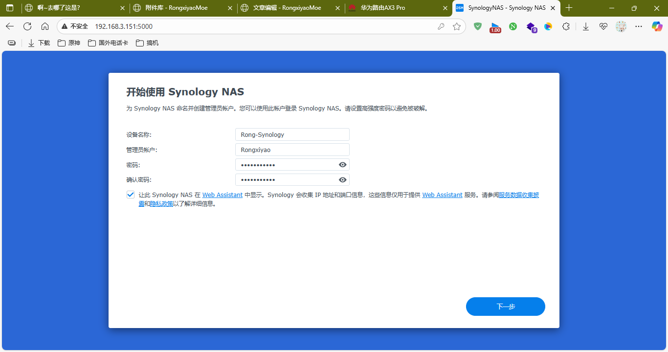
Task: Open a new browser tab
Action: [569, 8]
